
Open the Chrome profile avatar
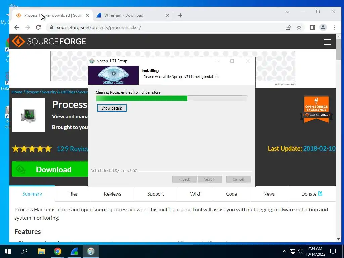coord(323,27)
